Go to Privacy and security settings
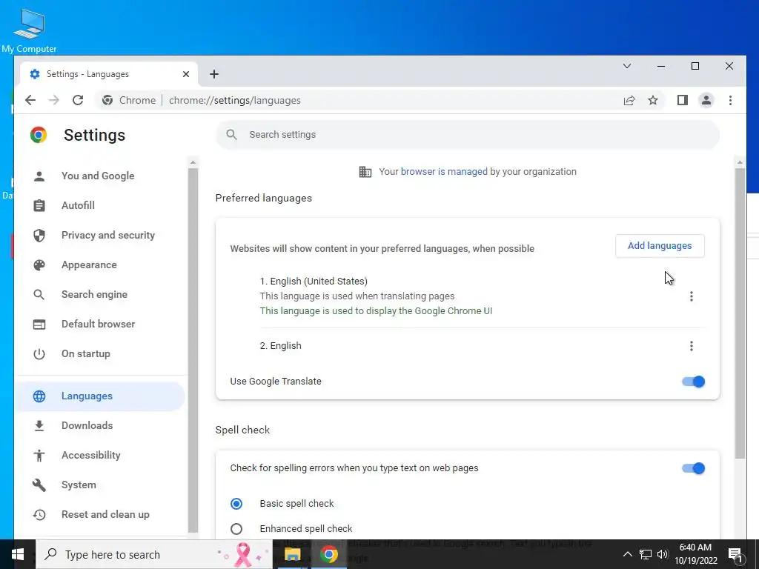The width and height of the screenshot is (759, 569). click(101, 235)
